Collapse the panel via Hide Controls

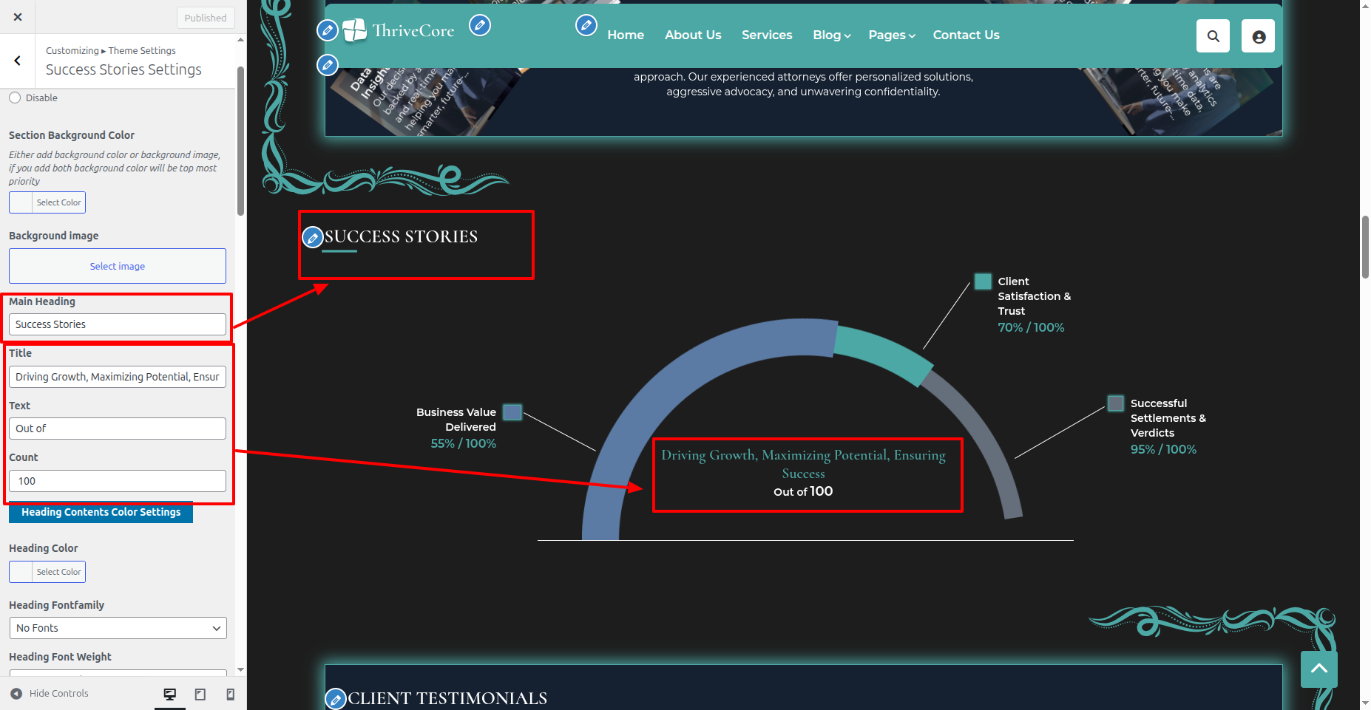point(50,694)
